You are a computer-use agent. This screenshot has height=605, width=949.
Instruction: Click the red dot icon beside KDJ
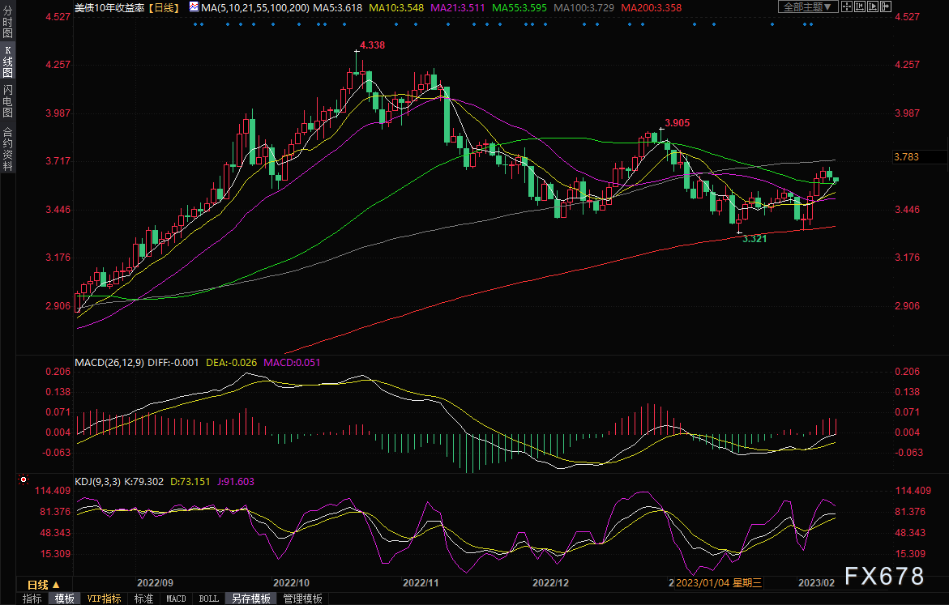(24, 479)
